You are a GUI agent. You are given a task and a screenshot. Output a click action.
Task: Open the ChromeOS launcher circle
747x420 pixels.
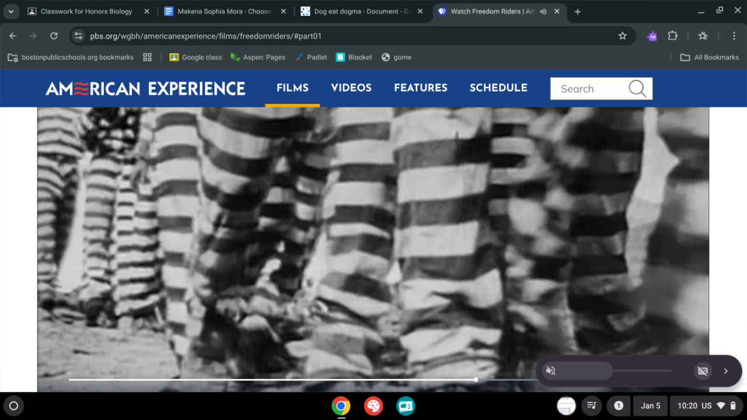click(x=14, y=406)
